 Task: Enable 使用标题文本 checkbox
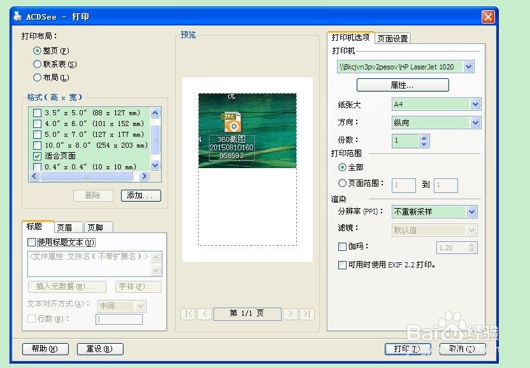click(31, 243)
